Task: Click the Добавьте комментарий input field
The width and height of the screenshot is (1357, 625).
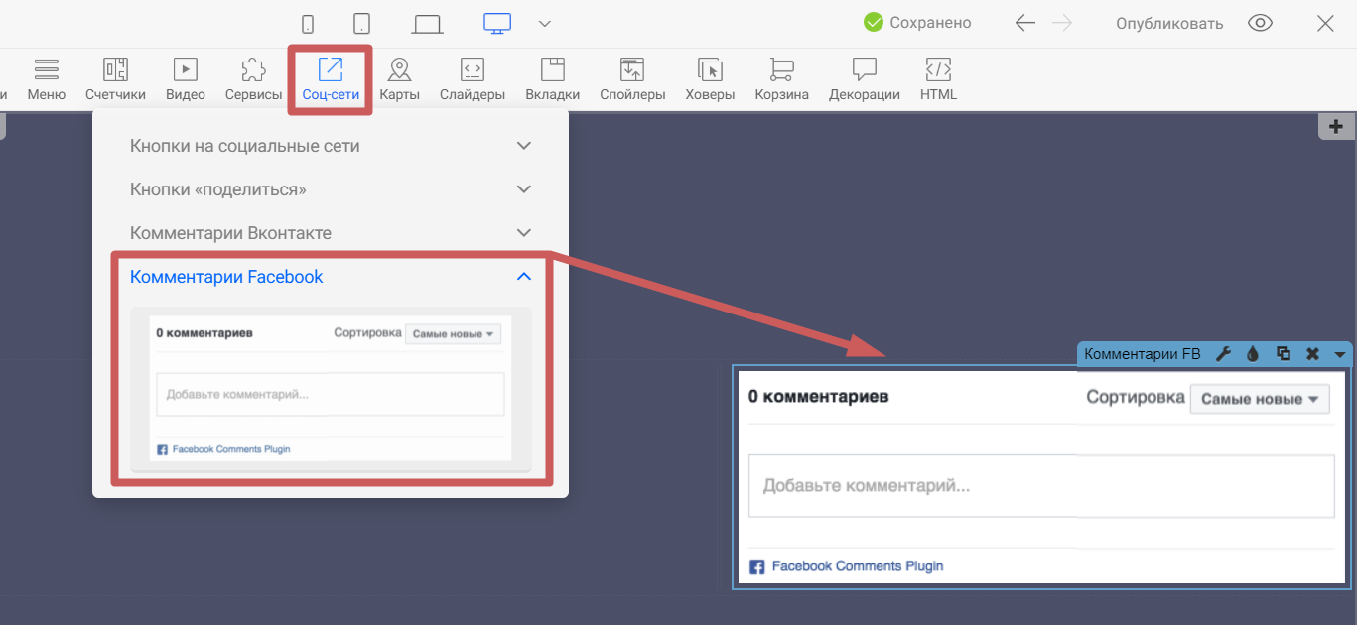Action: 1040,486
